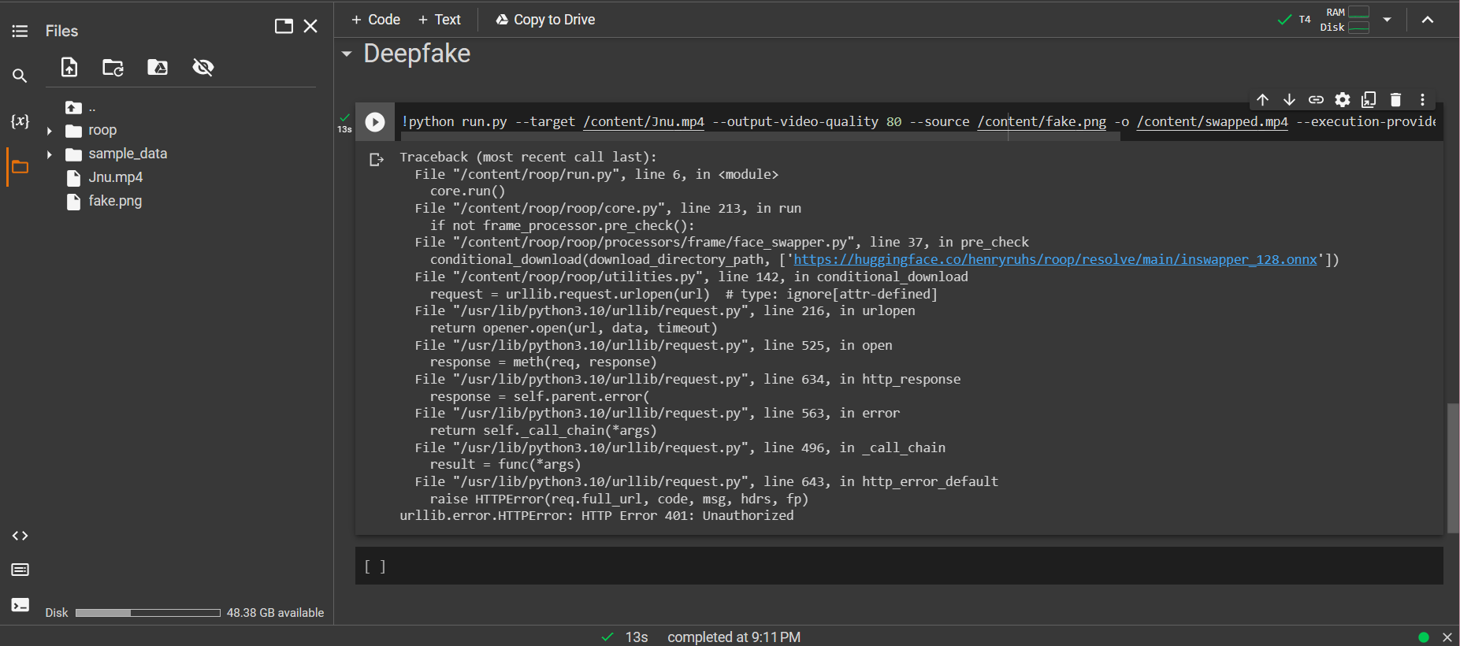Screen dimensions: 1460x646
Task: Refresh the Files folder listing
Action: [113, 68]
